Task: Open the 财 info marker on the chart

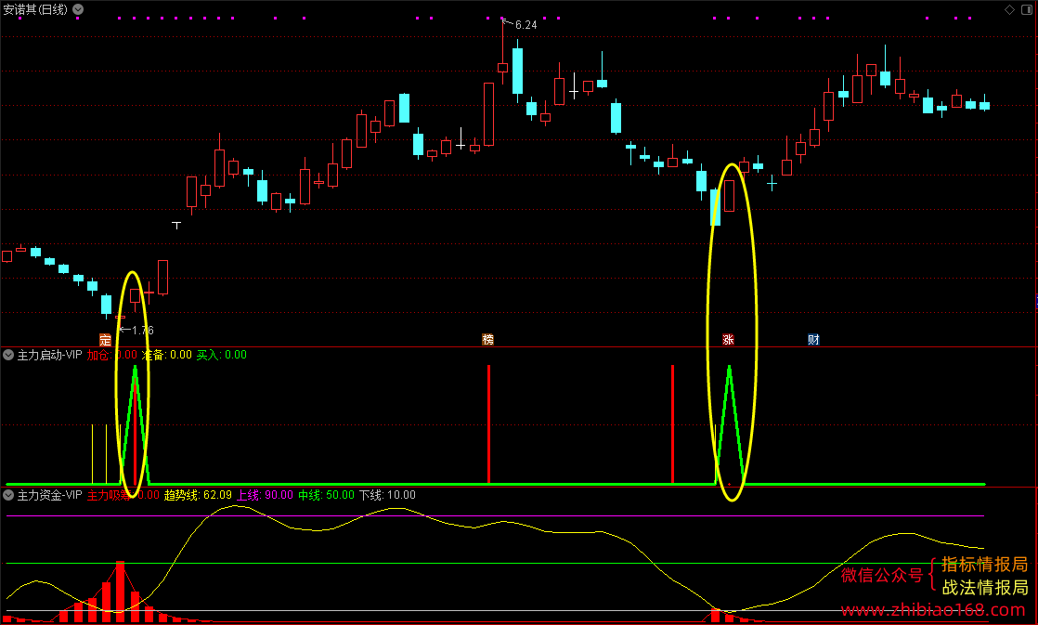Action: (x=813, y=340)
